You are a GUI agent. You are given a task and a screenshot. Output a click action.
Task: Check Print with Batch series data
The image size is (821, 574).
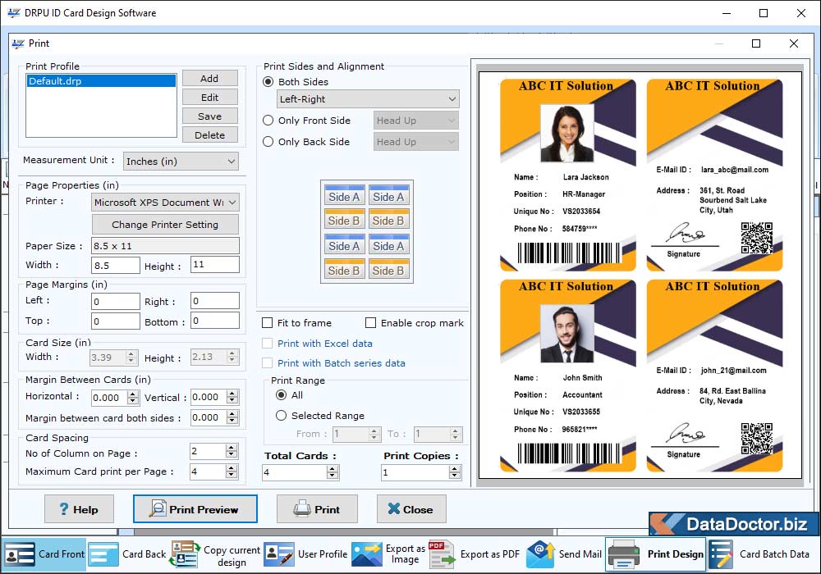(267, 362)
